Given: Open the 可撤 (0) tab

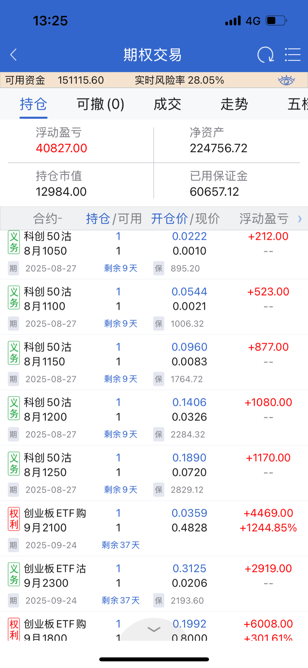Looking at the screenshot, I should [x=100, y=104].
